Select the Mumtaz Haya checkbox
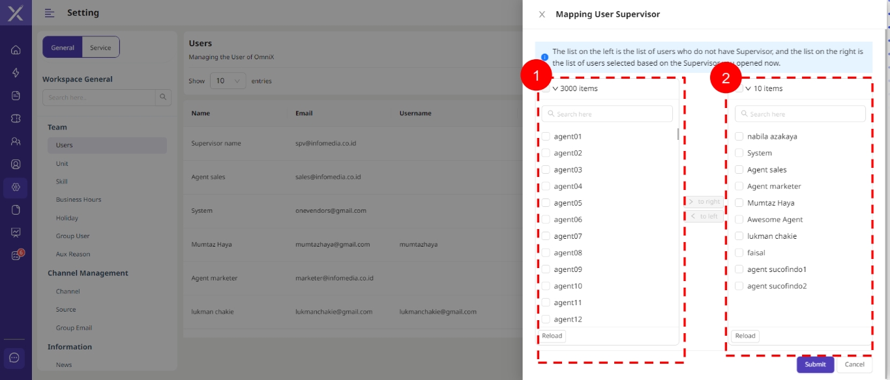Screen dimensions: 890x380 739,203
